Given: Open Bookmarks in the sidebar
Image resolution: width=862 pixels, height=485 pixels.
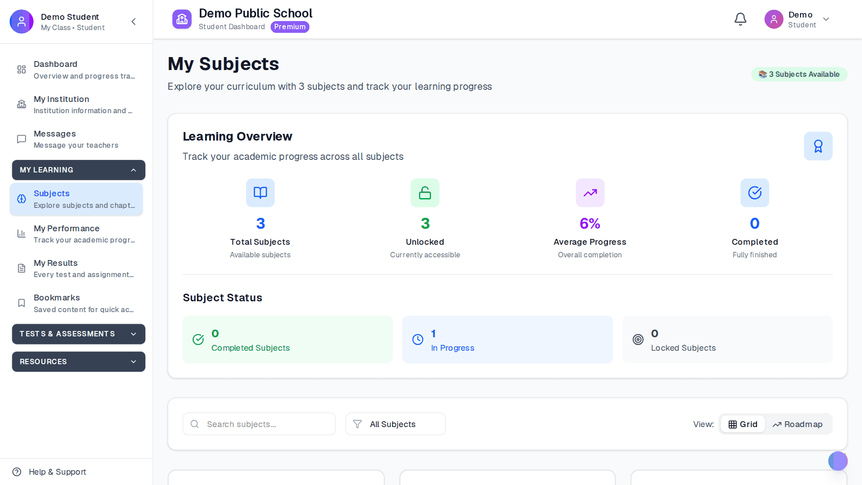Looking at the screenshot, I should click(76, 303).
